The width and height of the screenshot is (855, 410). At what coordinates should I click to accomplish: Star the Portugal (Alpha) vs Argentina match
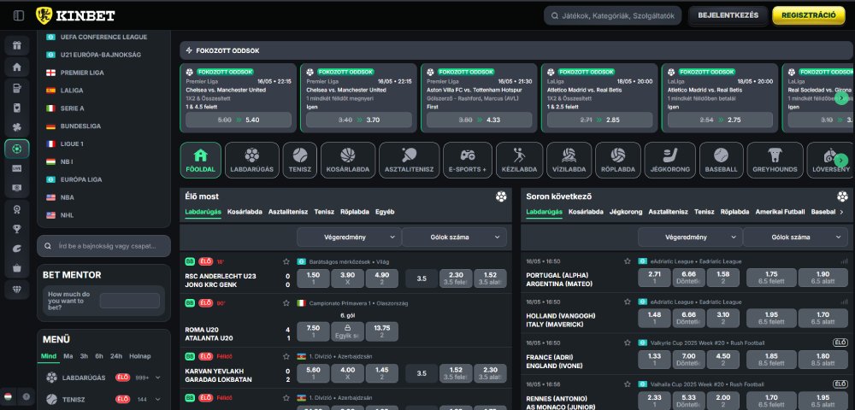point(628,261)
